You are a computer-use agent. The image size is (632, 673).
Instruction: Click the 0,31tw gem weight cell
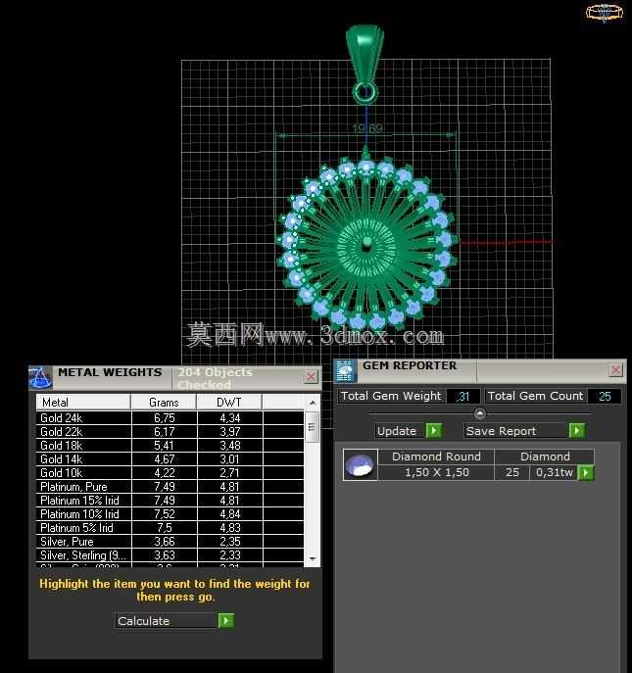(x=555, y=472)
